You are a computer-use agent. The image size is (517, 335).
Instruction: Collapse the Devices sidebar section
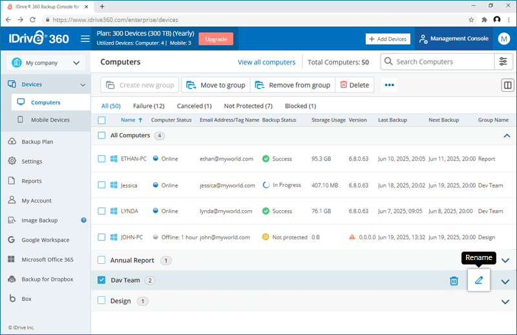click(83, 85)
